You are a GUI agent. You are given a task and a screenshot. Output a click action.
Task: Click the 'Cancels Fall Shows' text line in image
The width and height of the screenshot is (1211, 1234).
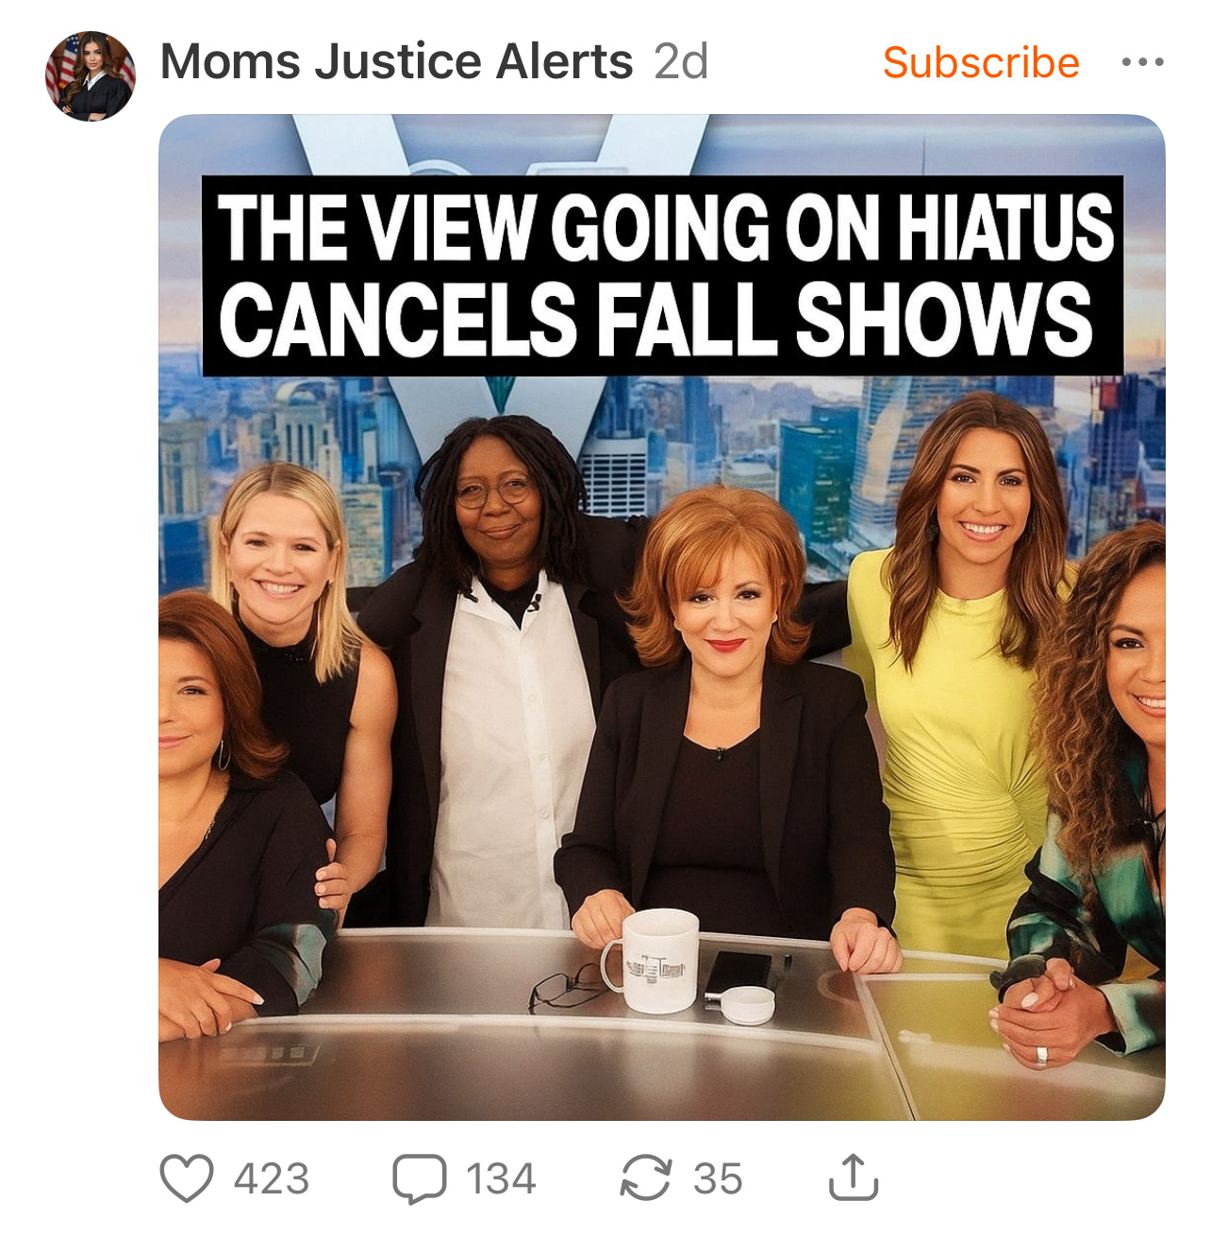click(x=656, y=319)
